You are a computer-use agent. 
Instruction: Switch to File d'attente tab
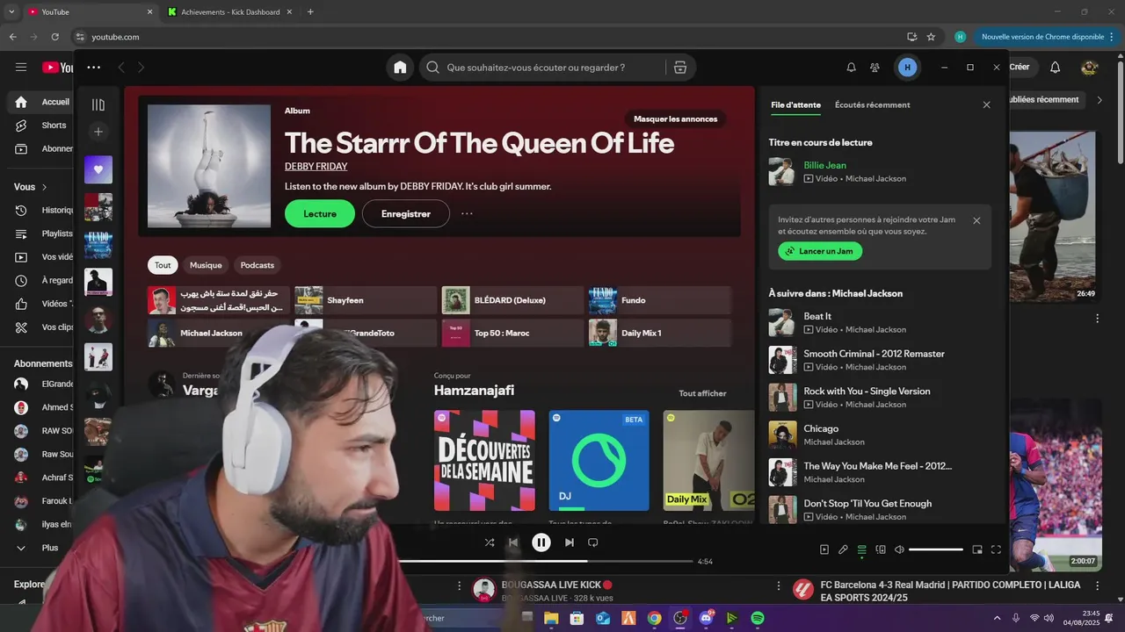point(796,104)
